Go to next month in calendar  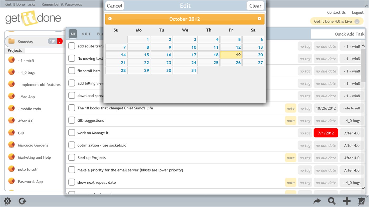pos(259,19)
